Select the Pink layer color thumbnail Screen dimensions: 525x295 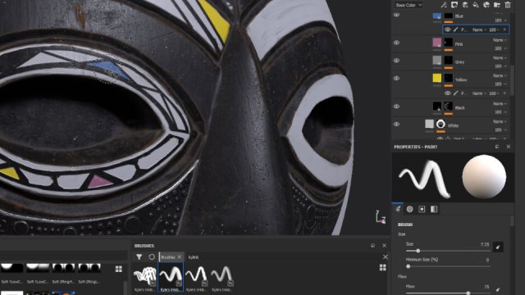coord(437,42)
